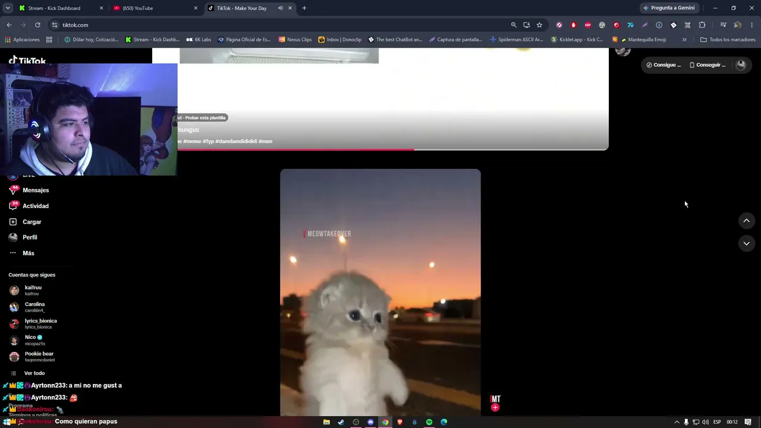
Task: Open the tab search dropdown
Action: [x=8, y=8]
